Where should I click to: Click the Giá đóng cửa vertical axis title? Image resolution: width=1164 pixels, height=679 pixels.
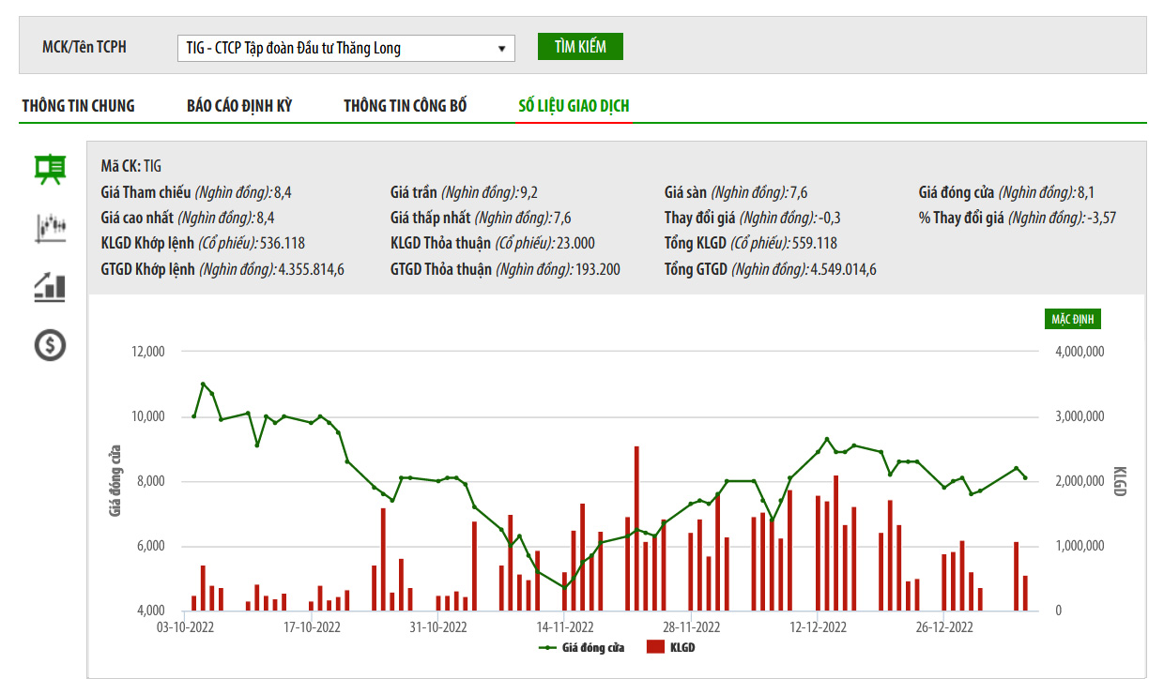pyautogui.click(x=116, y=481)
